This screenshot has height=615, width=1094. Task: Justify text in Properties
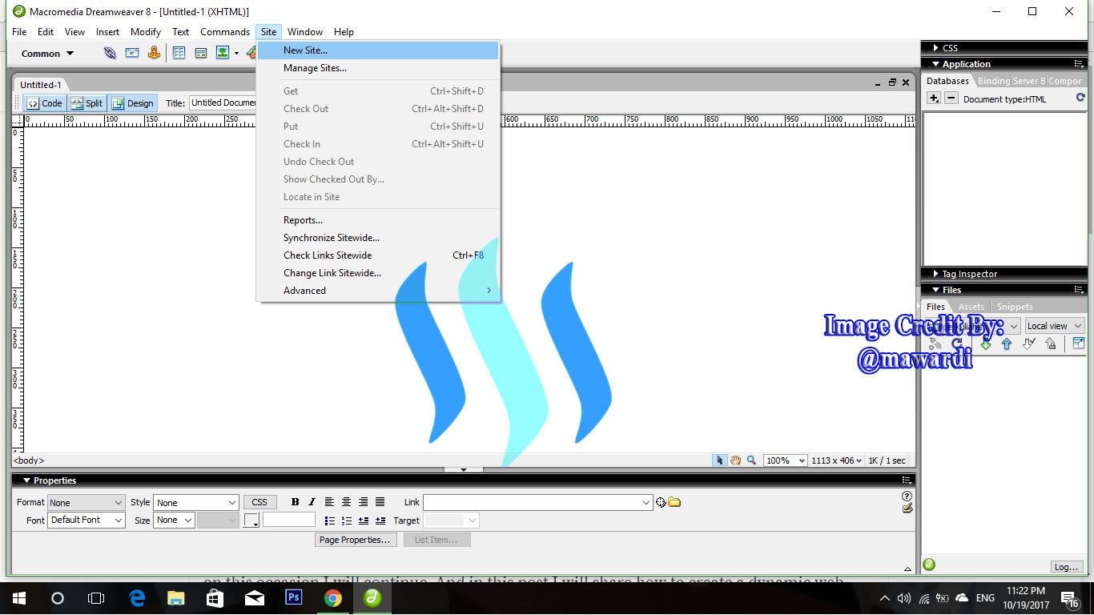tap(380, 502)
